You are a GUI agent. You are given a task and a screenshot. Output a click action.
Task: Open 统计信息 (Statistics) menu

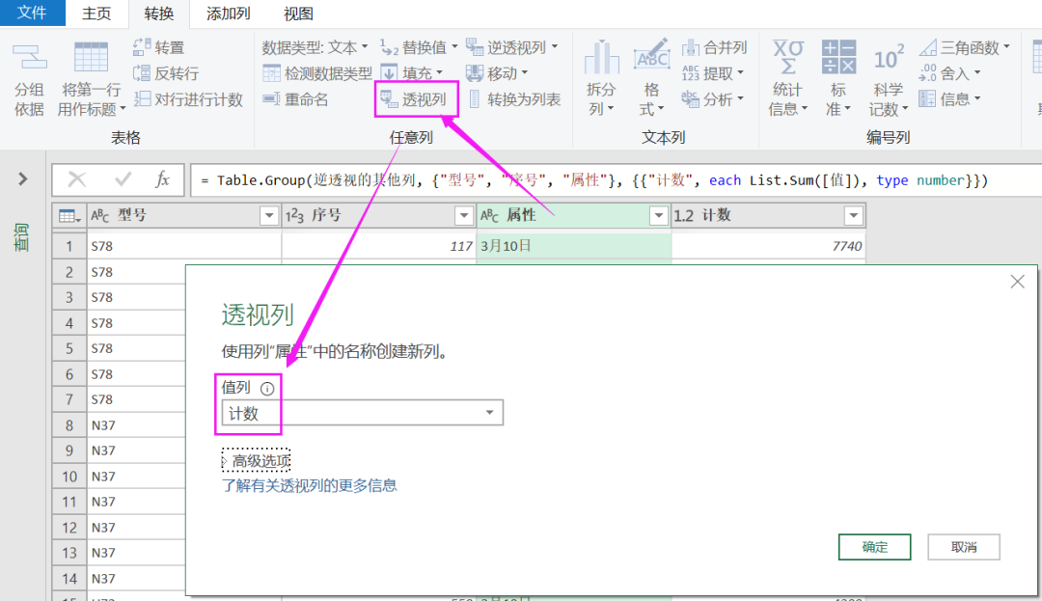(788, 78)
